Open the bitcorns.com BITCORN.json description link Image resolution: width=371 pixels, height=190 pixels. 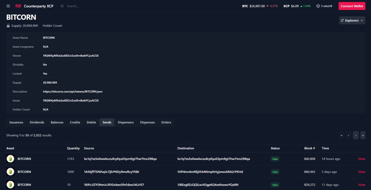pos(73,92)
